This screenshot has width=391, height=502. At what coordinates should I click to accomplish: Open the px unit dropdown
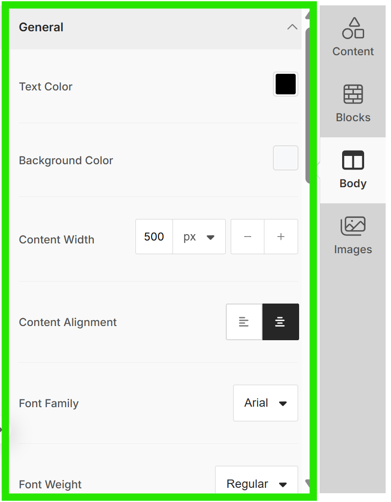[x=199, y=237]
